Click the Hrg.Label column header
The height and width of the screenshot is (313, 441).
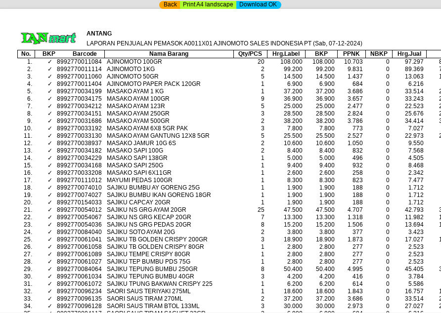coord(286,54)
